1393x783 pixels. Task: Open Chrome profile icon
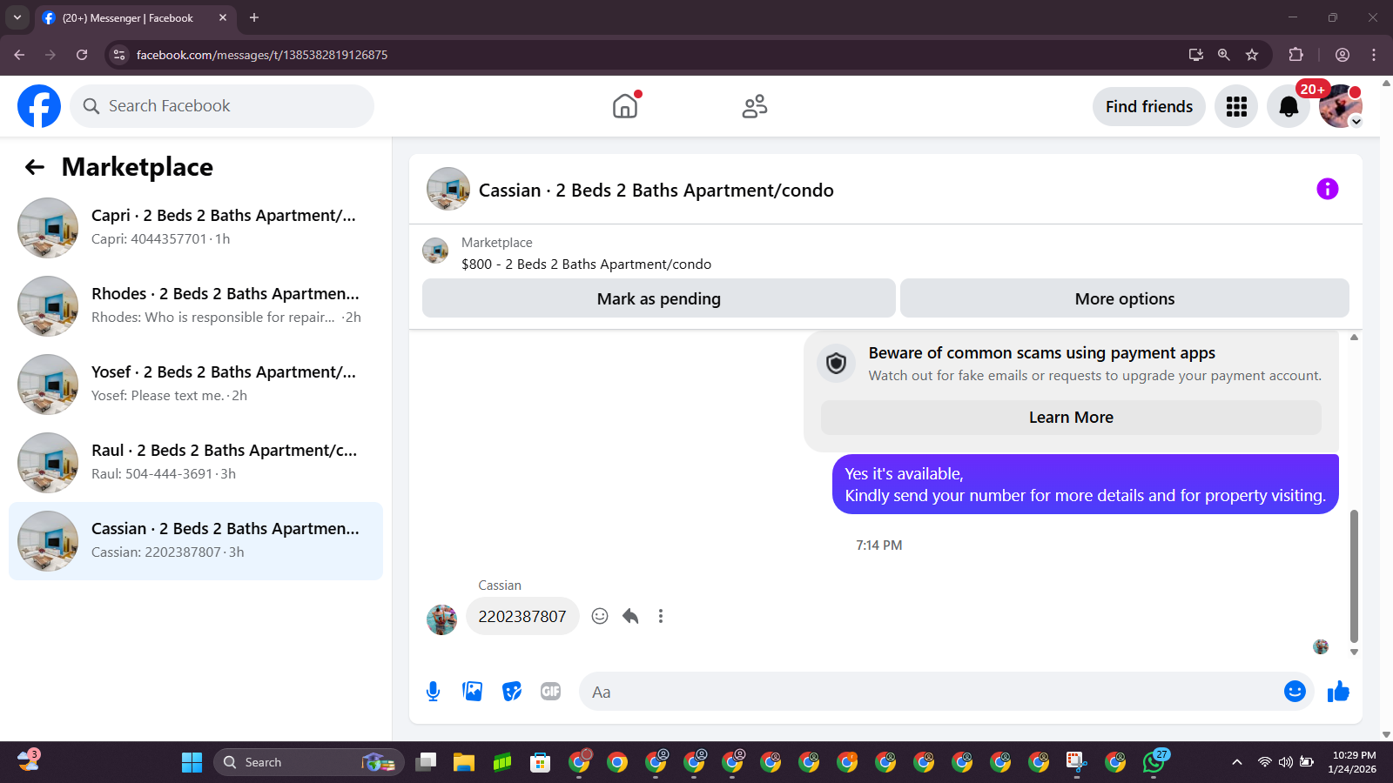coord(1343,55)
